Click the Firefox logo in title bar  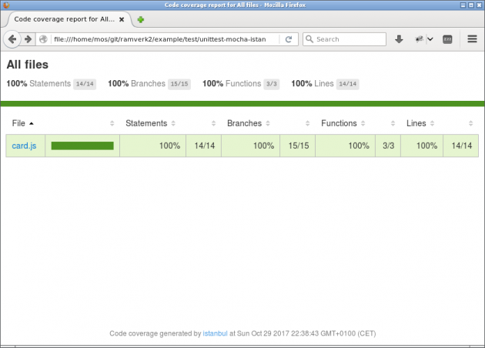click(6, 5)
